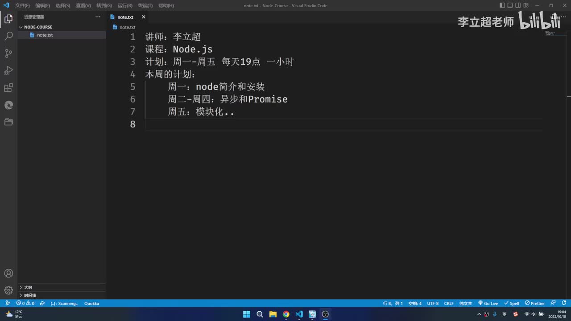571x321 pixels.
Task: Open the 终端(T) menu
Action: coord(145,5)
